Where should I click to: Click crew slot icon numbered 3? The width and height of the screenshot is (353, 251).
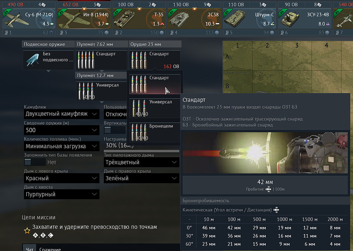61,33
